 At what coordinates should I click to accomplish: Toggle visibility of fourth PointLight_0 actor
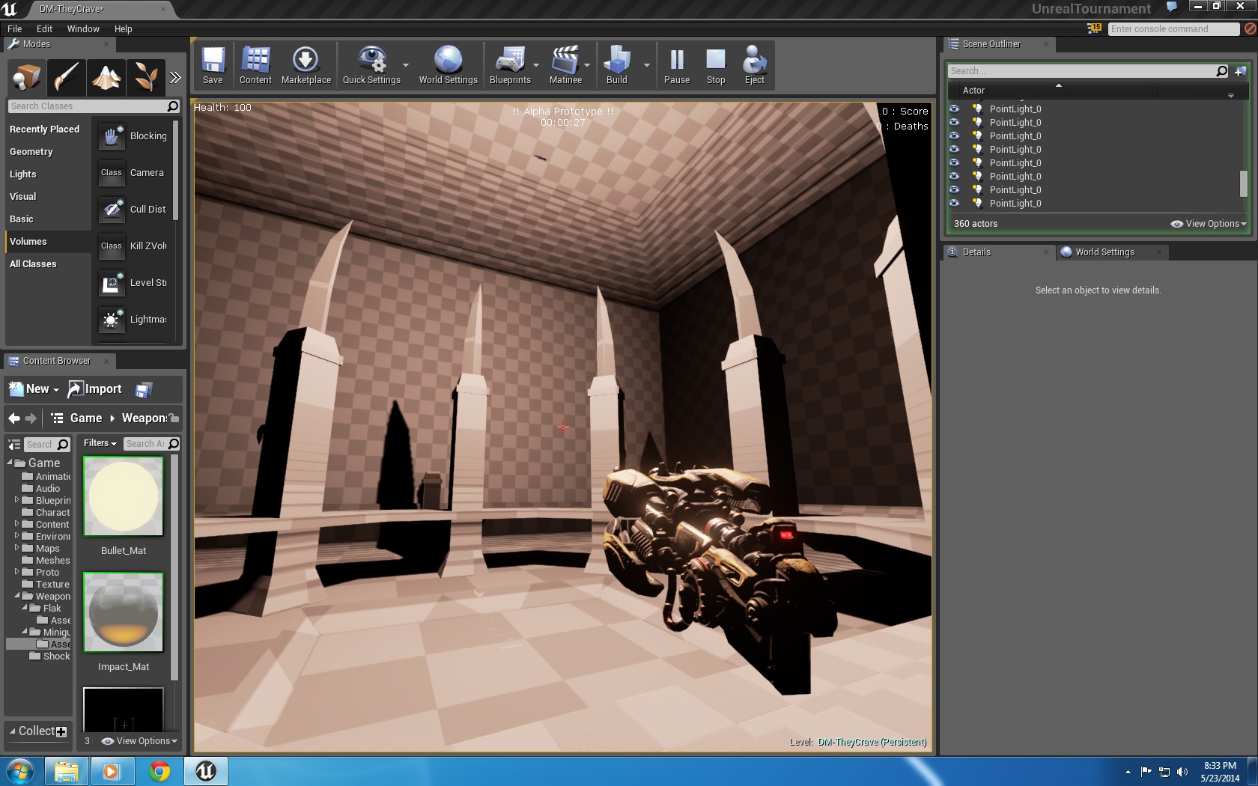click(x=954, y=150)
